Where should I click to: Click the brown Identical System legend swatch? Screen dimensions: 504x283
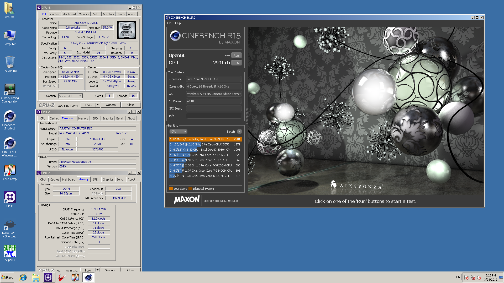[190, 189]
